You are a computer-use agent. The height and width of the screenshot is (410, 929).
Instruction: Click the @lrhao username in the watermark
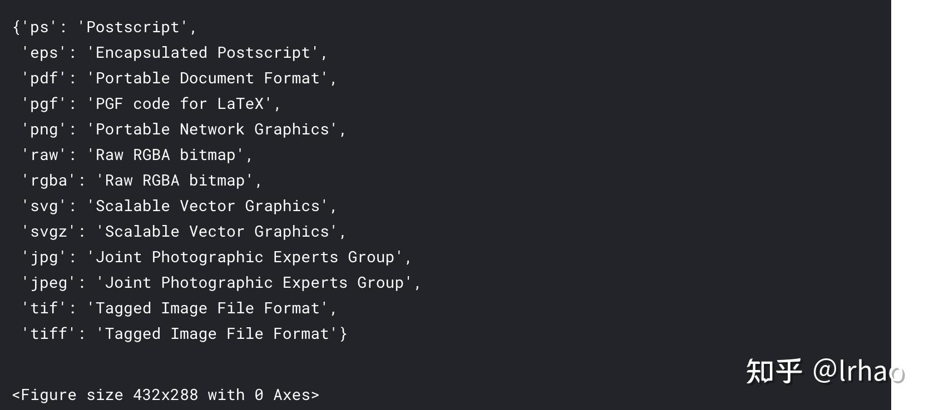point(858,371)
